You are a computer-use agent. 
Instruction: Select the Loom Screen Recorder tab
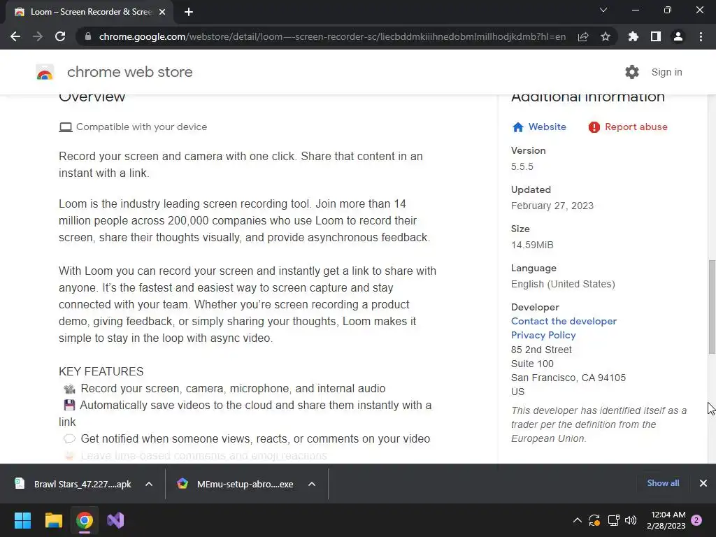point(89,12)
